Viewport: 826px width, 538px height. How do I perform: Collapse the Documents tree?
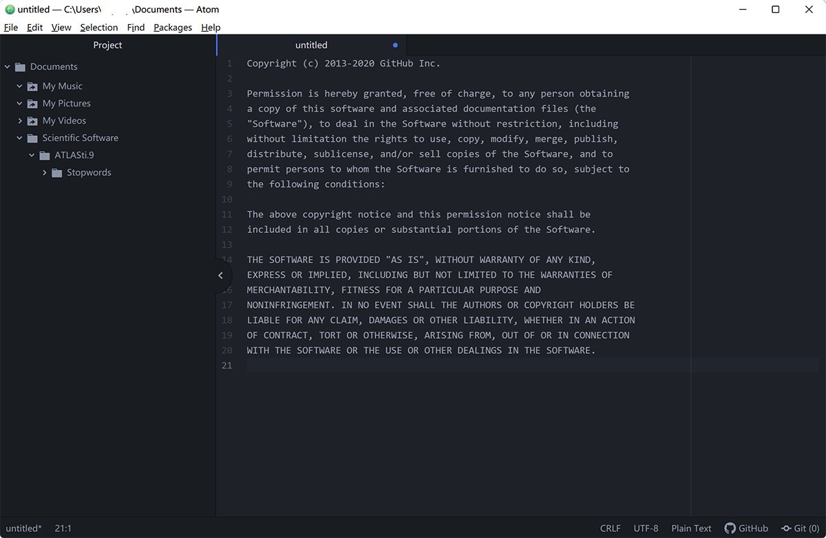coord(7,66)
